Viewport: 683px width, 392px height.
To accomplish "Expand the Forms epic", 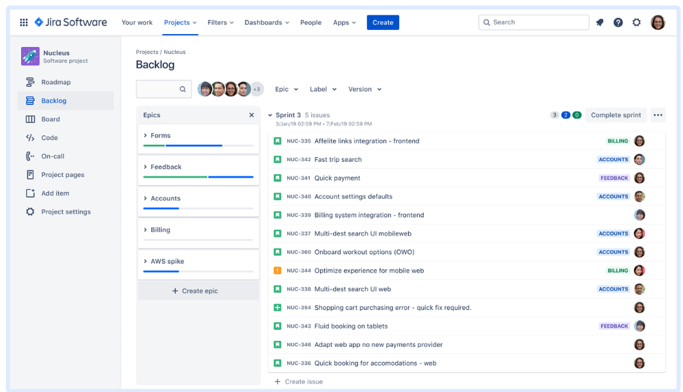I will 146,135.
